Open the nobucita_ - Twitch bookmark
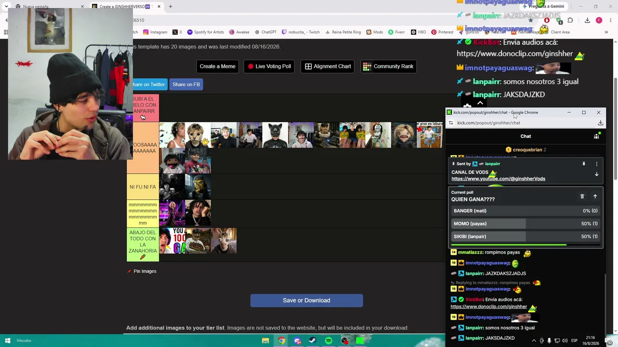Screen dimensions: 618x347 tap(301, 32)
